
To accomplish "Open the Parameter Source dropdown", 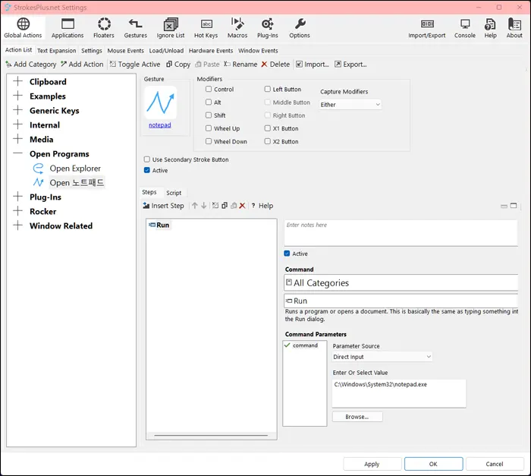I will (x=382, y=357).
